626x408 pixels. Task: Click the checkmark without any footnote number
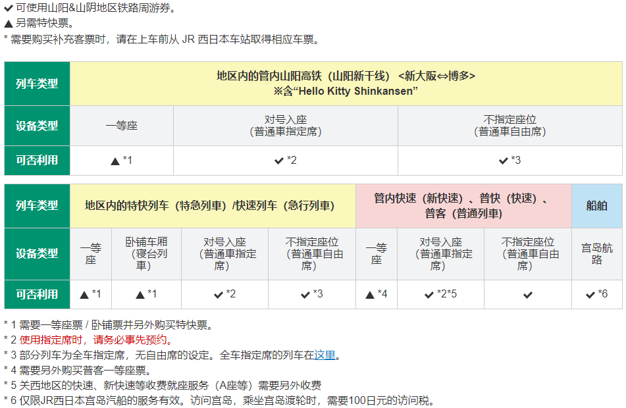point(527,295)
